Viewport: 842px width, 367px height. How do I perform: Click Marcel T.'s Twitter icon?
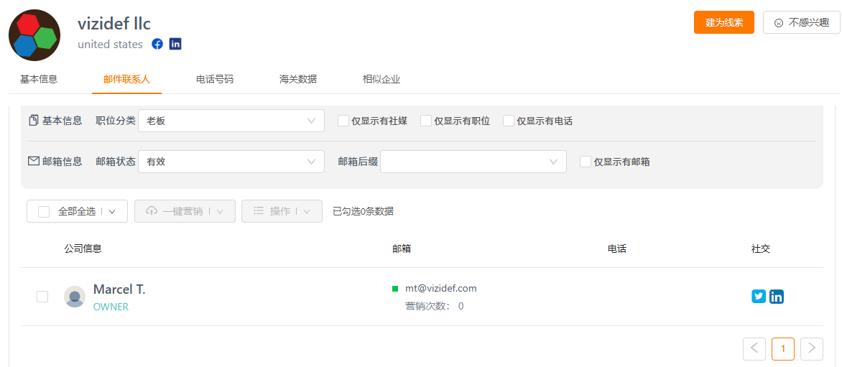coord(758,296)
